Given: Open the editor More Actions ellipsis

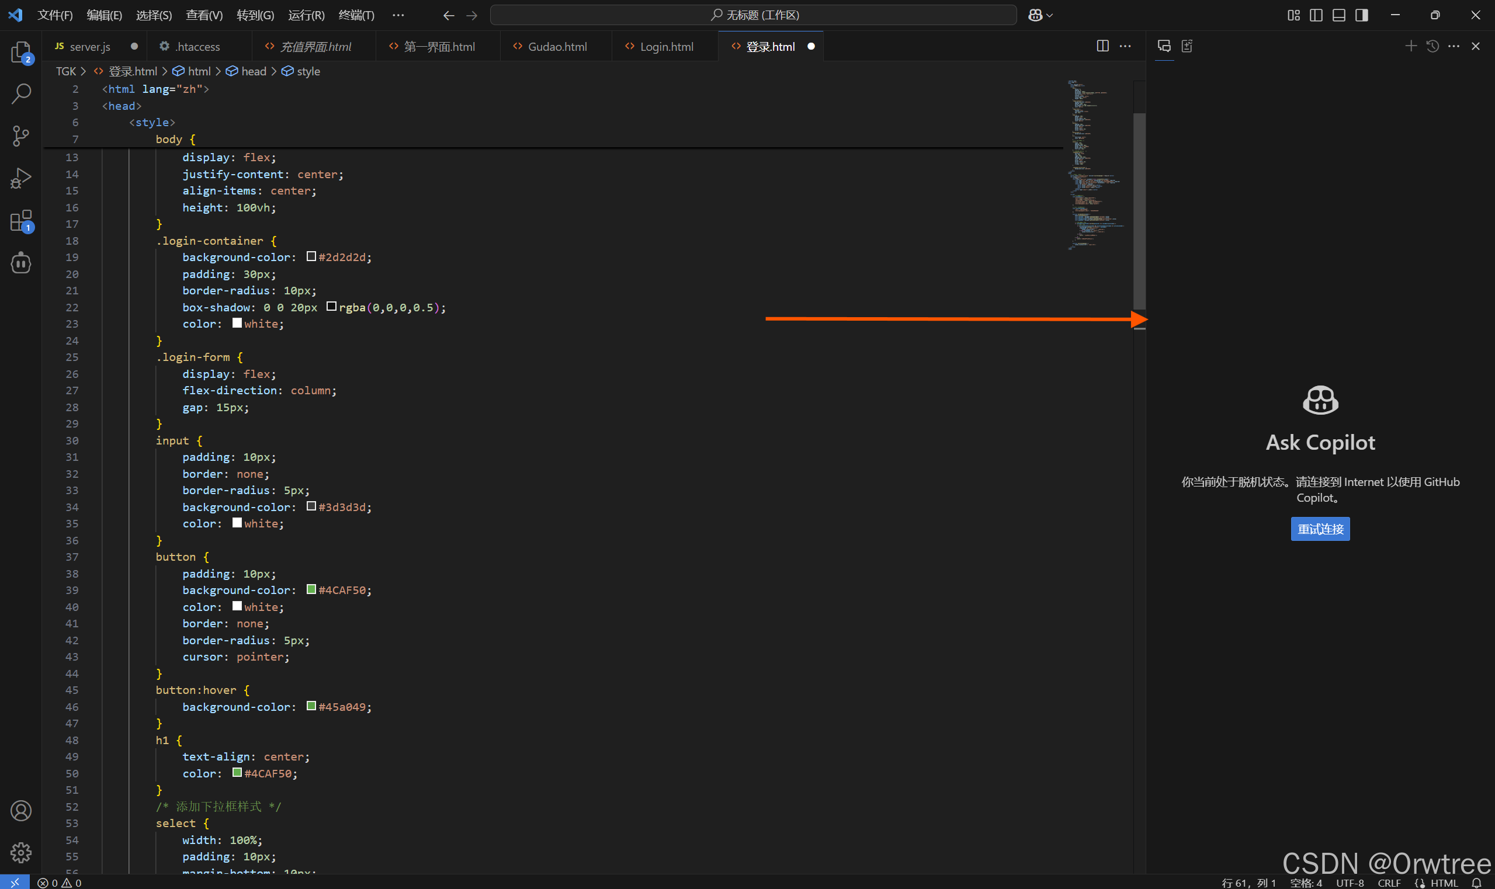Looking at the screenshot, I should [1125, 46].
